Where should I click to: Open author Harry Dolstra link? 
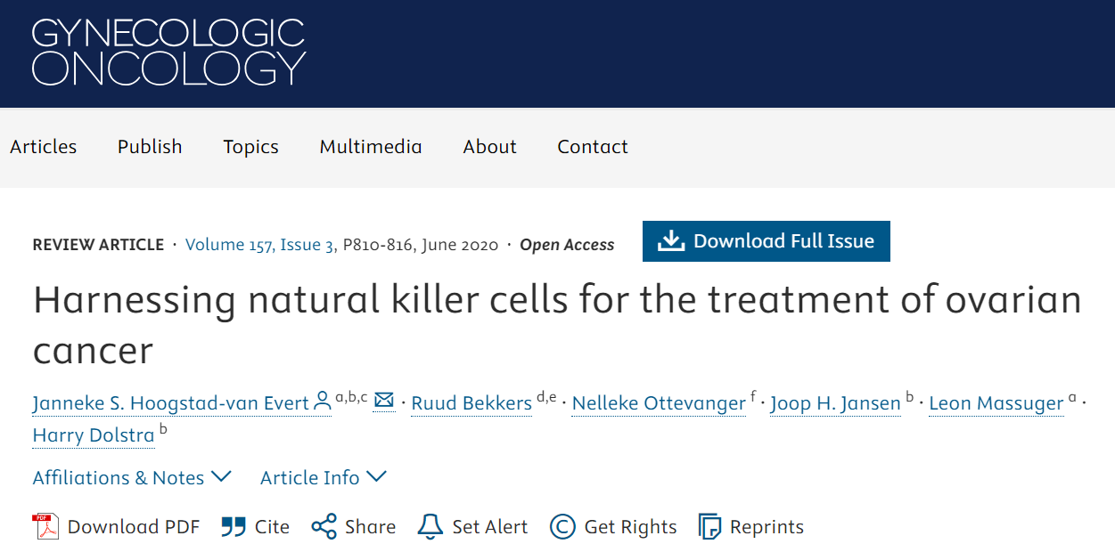(x=94, y=436)
